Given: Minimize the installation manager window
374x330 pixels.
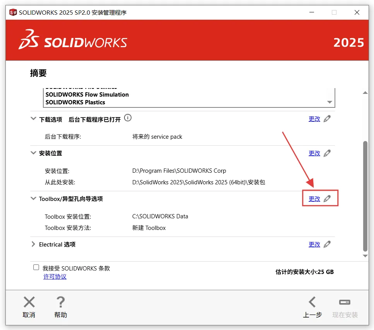Looking at the screenshot, I should pos(312,12).
